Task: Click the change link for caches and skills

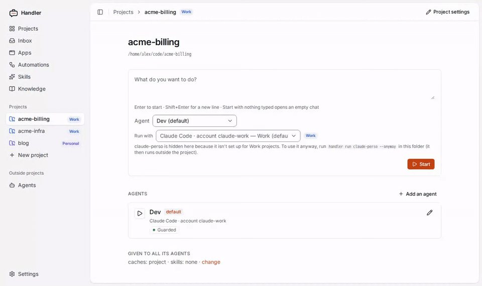Action: [211, 262]
